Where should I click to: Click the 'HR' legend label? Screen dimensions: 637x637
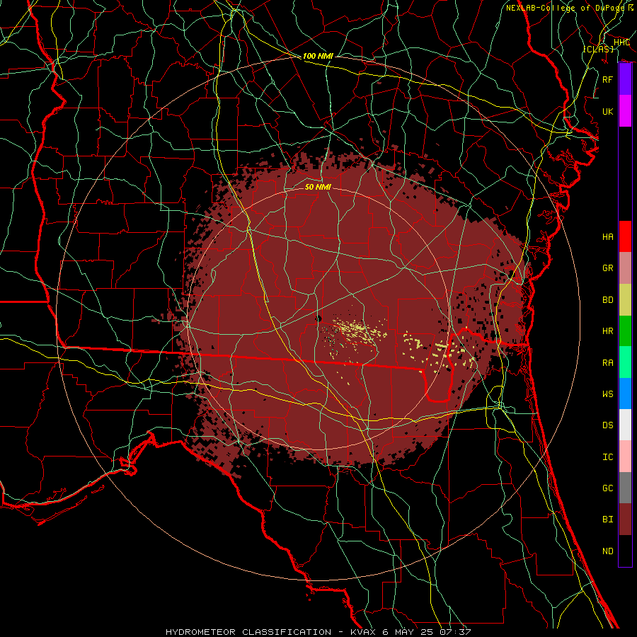pyautogui.click(x=608, y=331)
